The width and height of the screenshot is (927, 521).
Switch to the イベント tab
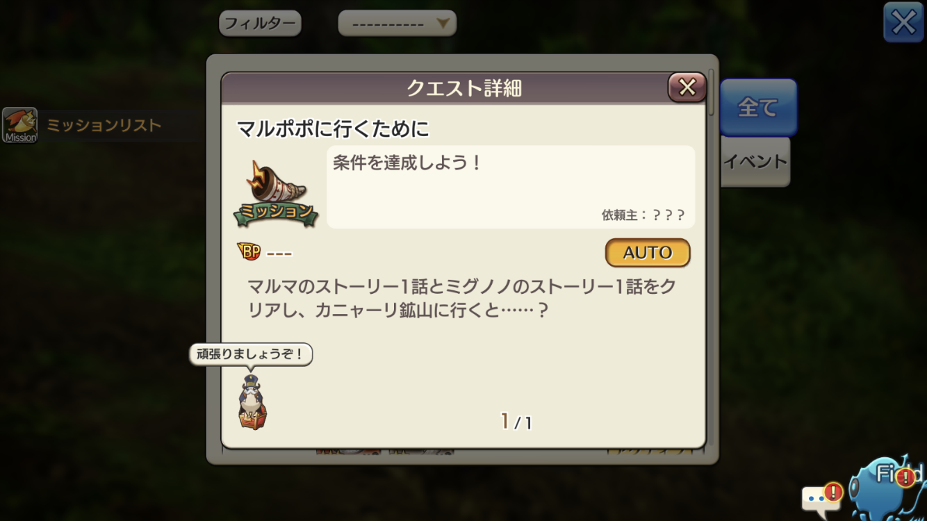point(755,162)
